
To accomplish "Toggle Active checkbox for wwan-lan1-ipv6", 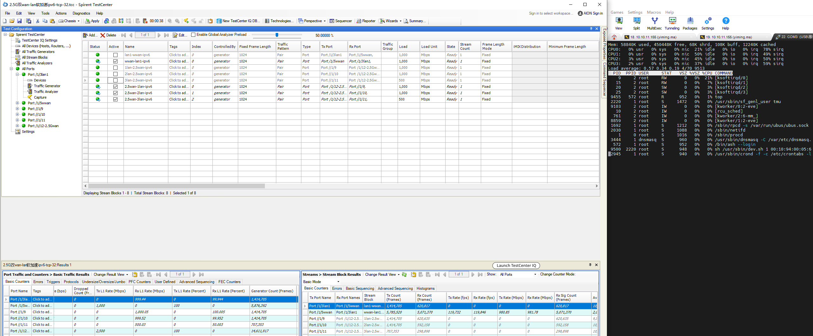I will tap(115, 61).
